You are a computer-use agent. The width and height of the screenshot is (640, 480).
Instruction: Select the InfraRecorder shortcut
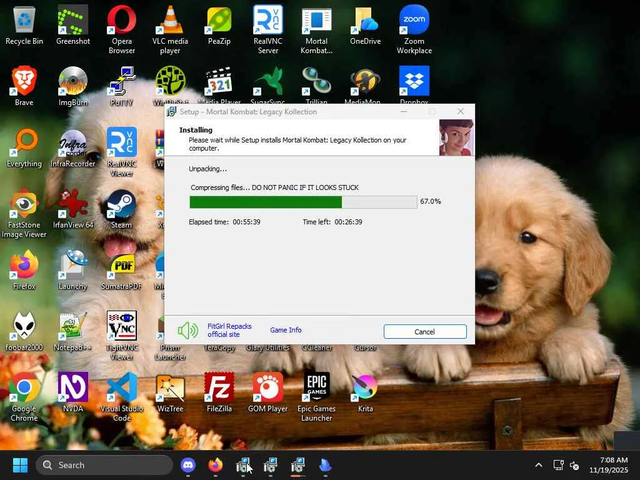[x=72, y=147]
